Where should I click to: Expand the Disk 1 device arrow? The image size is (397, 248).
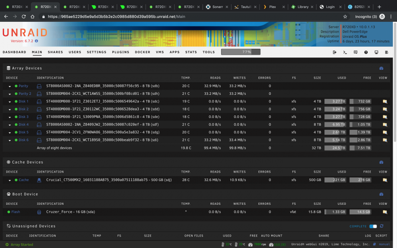coord(10,102)
